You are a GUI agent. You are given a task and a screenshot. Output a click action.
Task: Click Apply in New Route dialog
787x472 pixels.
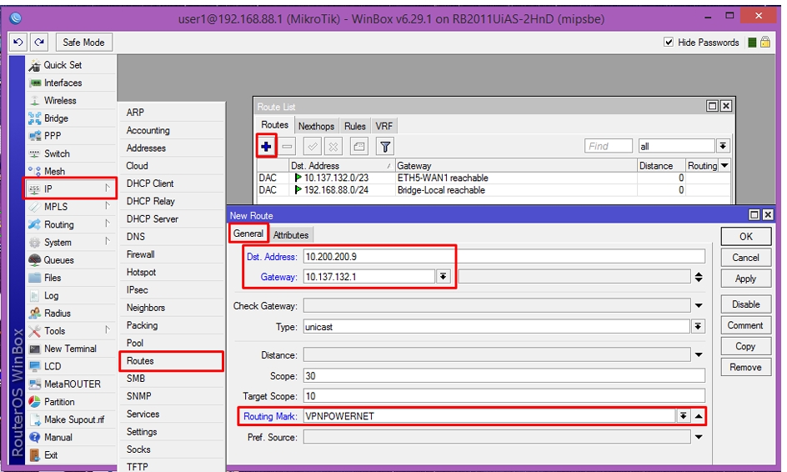point(746,279)
